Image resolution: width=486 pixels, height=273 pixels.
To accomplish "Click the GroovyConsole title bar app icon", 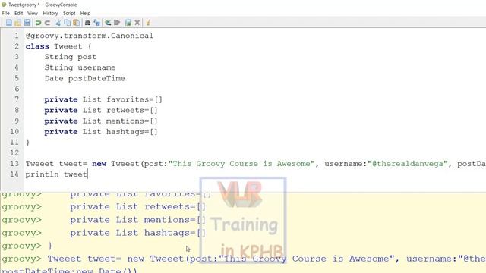I will coord(4,5).
